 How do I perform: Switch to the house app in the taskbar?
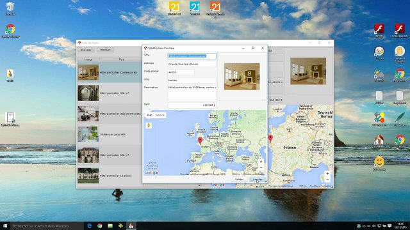tap(131, 226)
